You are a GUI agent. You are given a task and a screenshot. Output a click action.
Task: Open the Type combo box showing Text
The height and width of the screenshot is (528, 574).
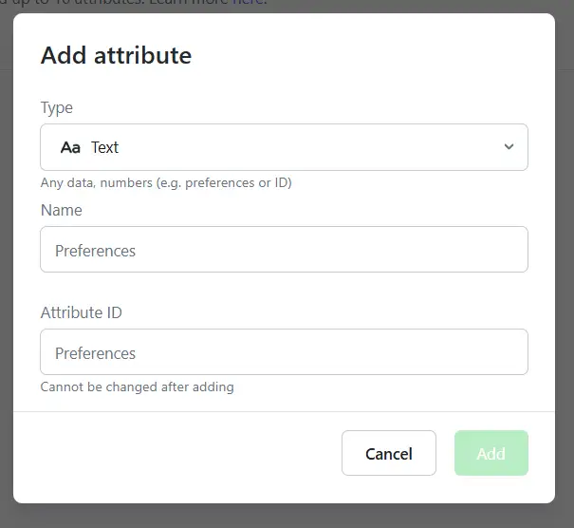285,147
